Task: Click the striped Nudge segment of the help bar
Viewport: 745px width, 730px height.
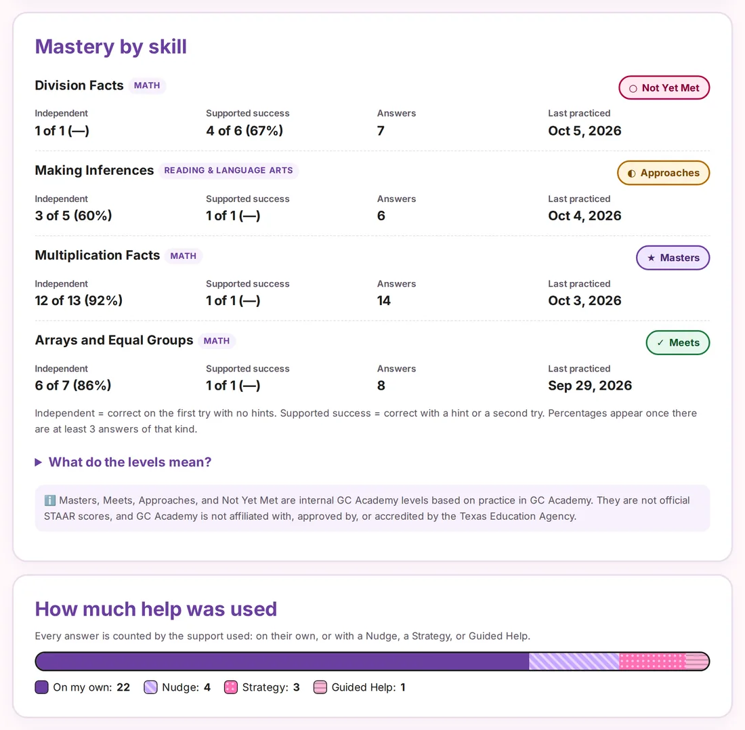Action: click(x=574, y=661)
